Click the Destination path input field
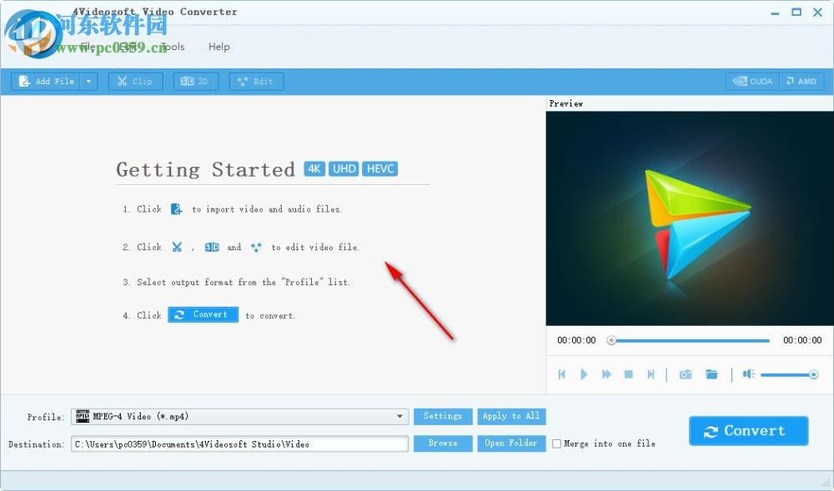The height and width of the screenshot is (491, 834). tap(239, 443)
